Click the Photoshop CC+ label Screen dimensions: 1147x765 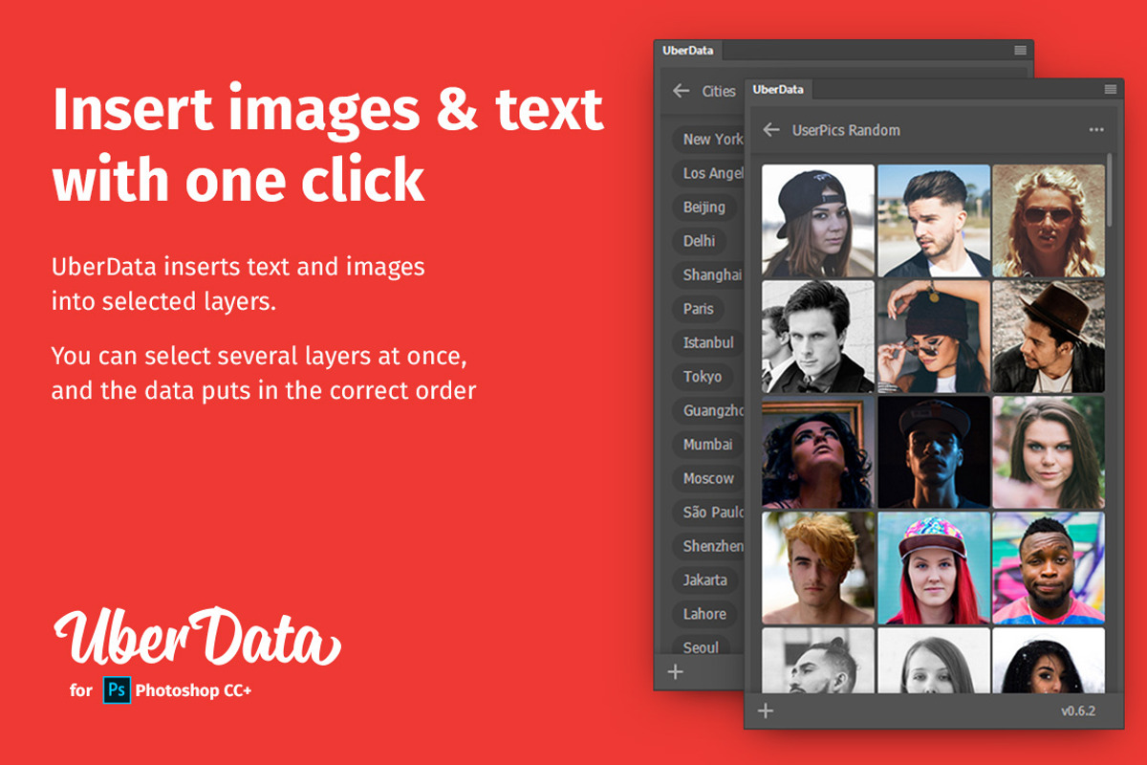point(194,689)
